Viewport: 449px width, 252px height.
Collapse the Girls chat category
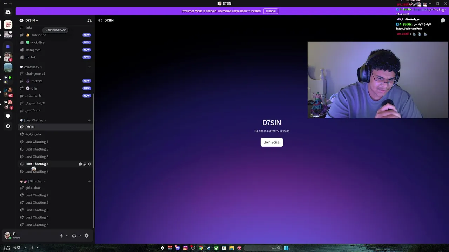(33, 181)
